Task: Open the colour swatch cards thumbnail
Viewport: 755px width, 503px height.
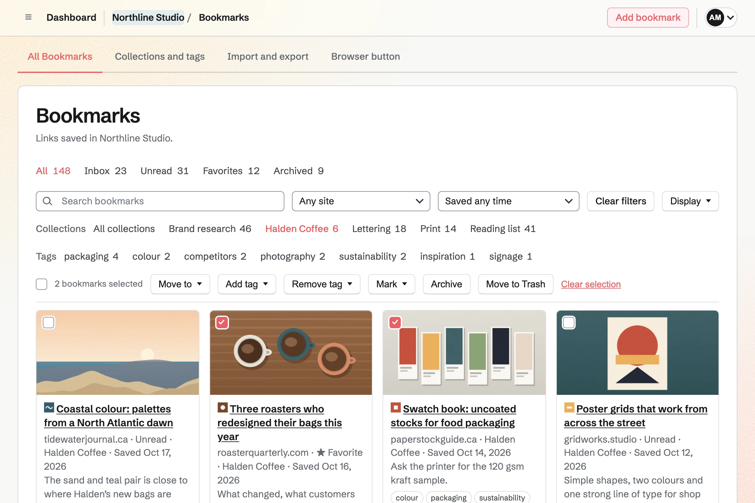Action: [464, 352]
